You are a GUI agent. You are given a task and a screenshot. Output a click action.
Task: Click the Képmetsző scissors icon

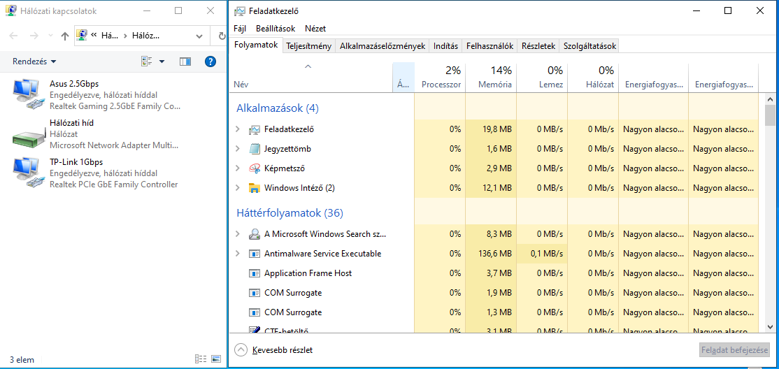(255, 168)
